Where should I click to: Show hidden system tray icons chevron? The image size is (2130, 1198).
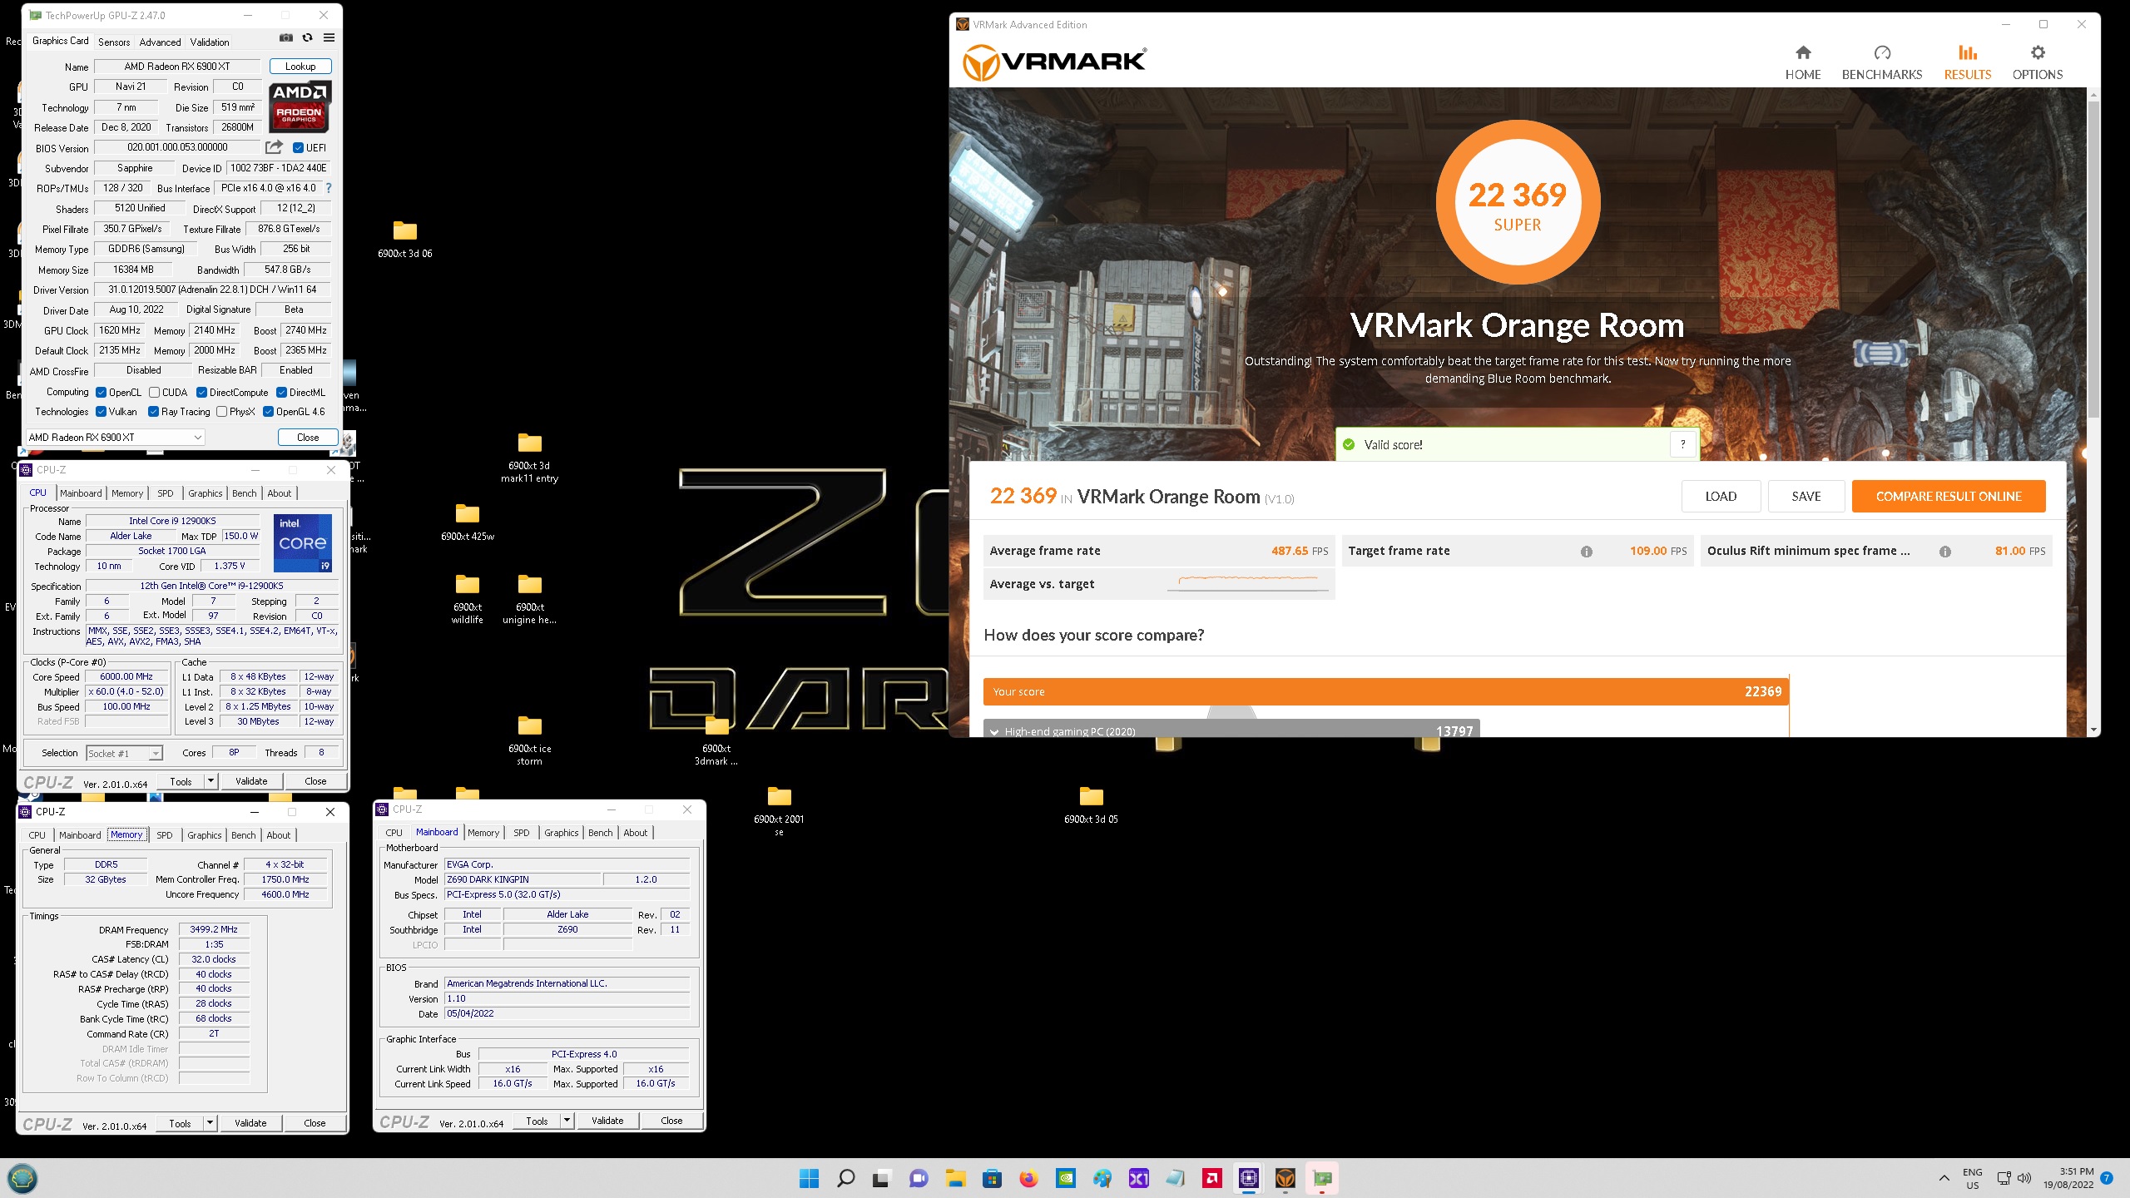pyautogui.click(x=1944, y=1178)
